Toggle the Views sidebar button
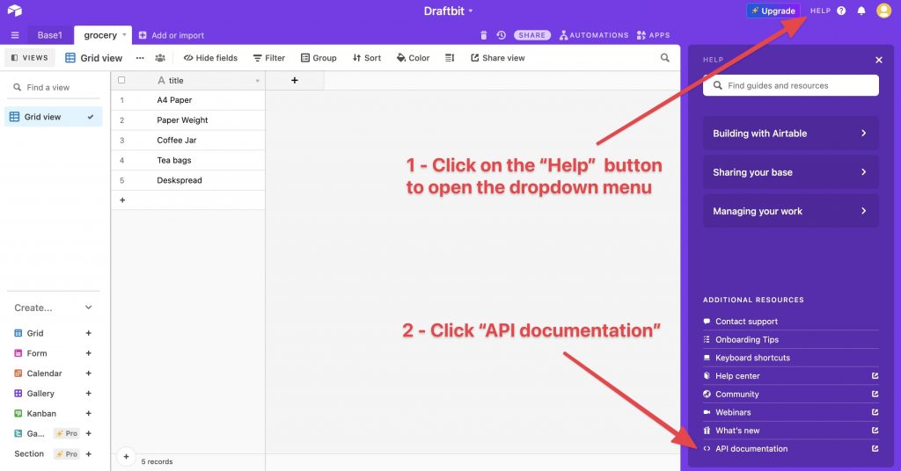The width and height of the screenshot is (901, 471). tap(30, 58)
